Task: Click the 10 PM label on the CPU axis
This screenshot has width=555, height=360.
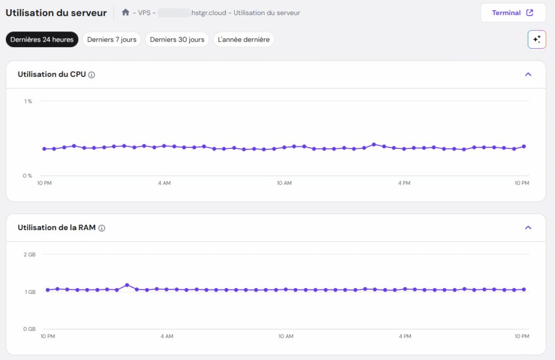Action: 43,183
